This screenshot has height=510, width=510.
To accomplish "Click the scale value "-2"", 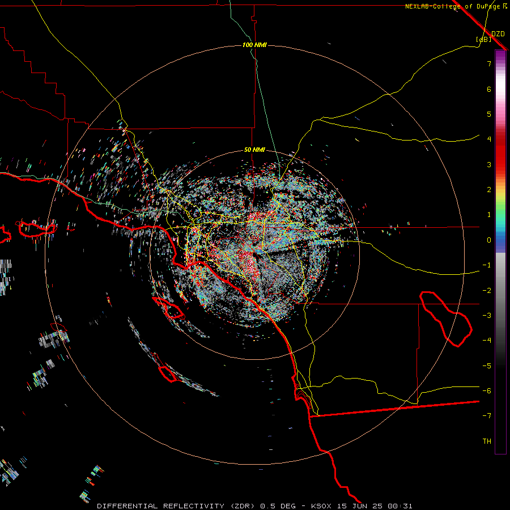I will [487, 291].
